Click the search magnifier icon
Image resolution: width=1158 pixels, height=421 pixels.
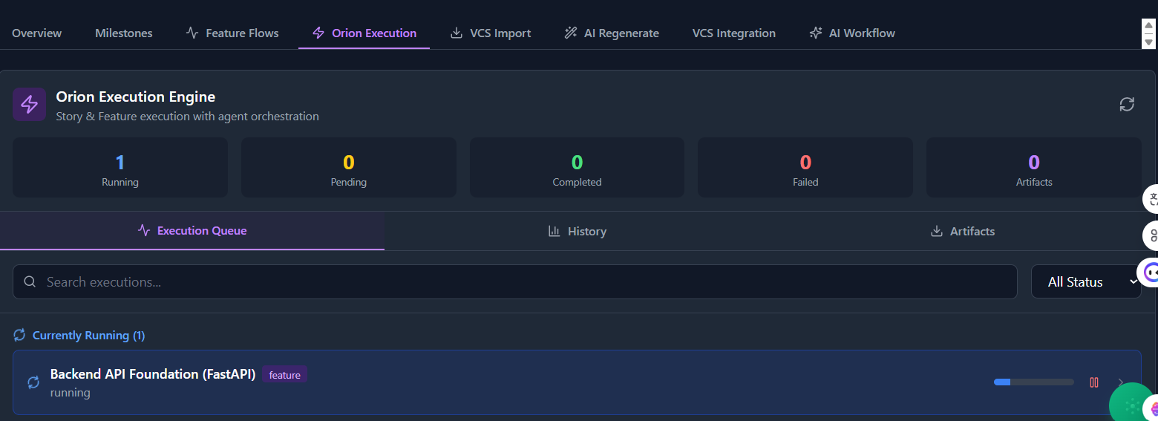(30, 282)
